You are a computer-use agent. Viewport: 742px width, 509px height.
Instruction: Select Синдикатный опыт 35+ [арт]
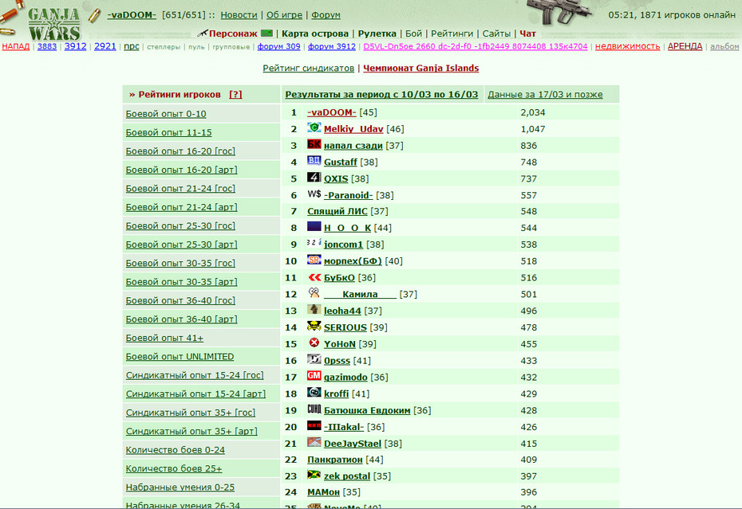191,432
